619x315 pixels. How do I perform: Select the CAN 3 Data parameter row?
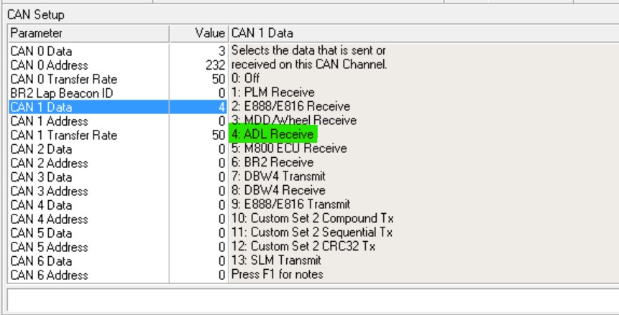118,177
